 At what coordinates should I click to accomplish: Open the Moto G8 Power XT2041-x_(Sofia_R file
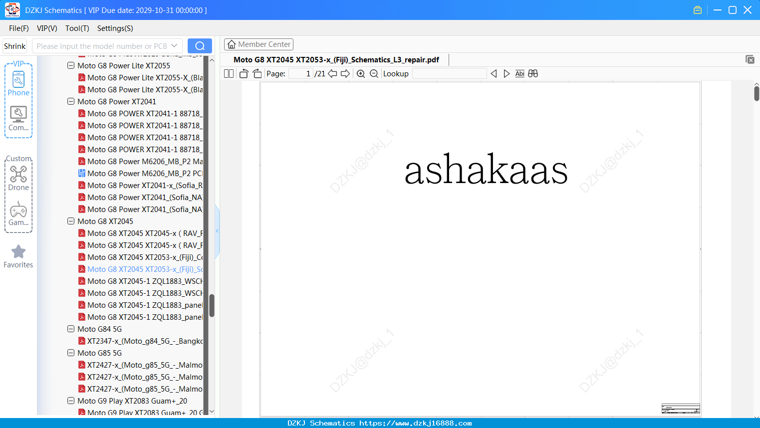click(x=140, y=185)
